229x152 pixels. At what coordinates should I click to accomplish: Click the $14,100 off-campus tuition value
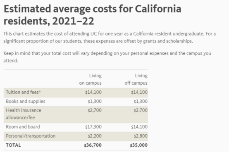(x=139, y=93)
